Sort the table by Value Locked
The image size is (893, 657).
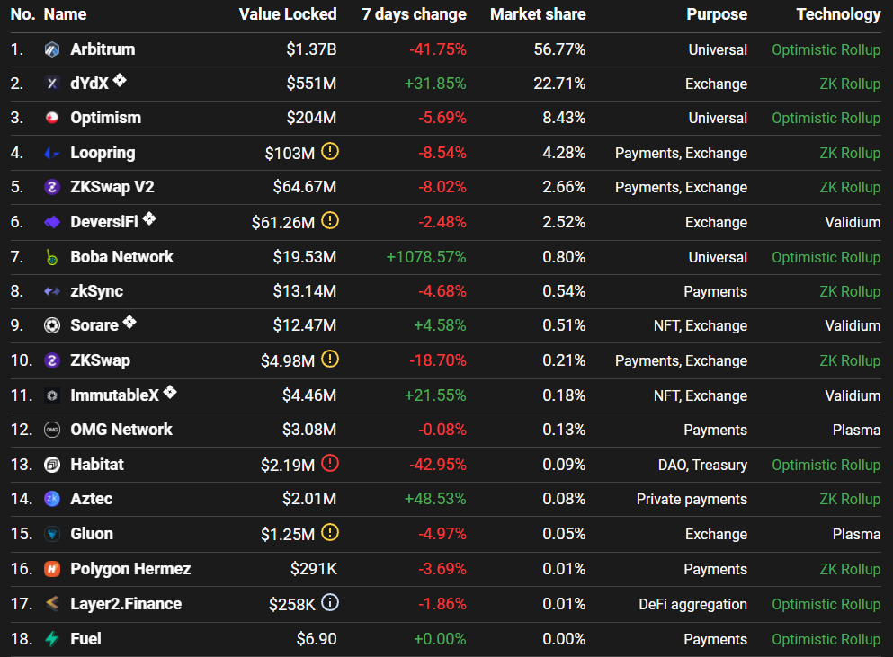[x=287, y=14]
